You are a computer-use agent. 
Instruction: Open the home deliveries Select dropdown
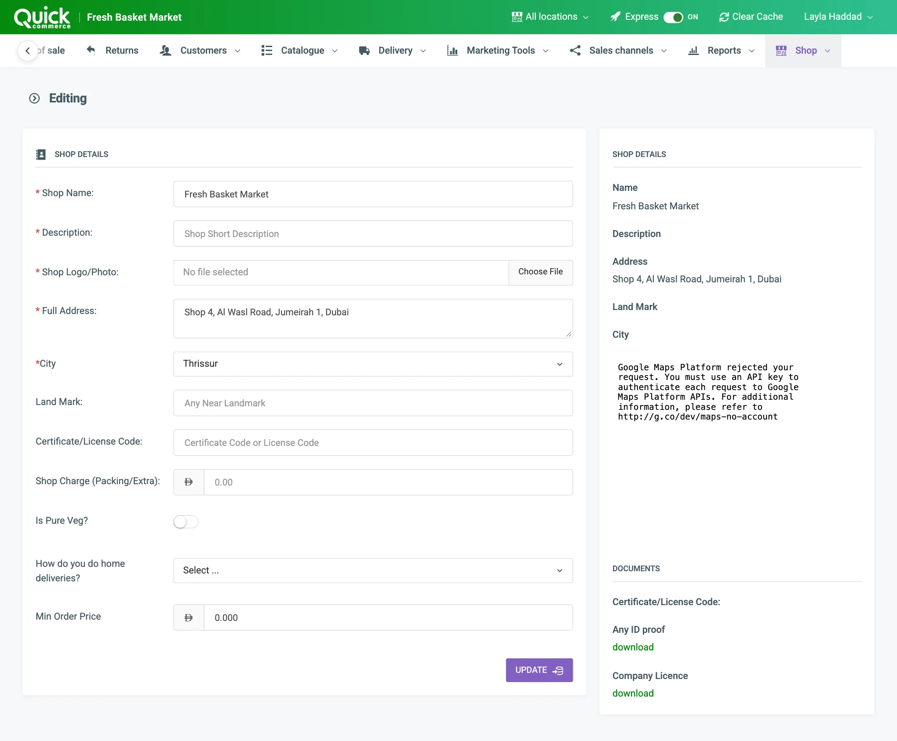[373, 570]
